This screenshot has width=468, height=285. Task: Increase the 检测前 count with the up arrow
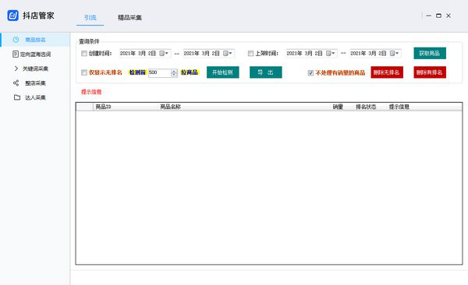(174, 71)
